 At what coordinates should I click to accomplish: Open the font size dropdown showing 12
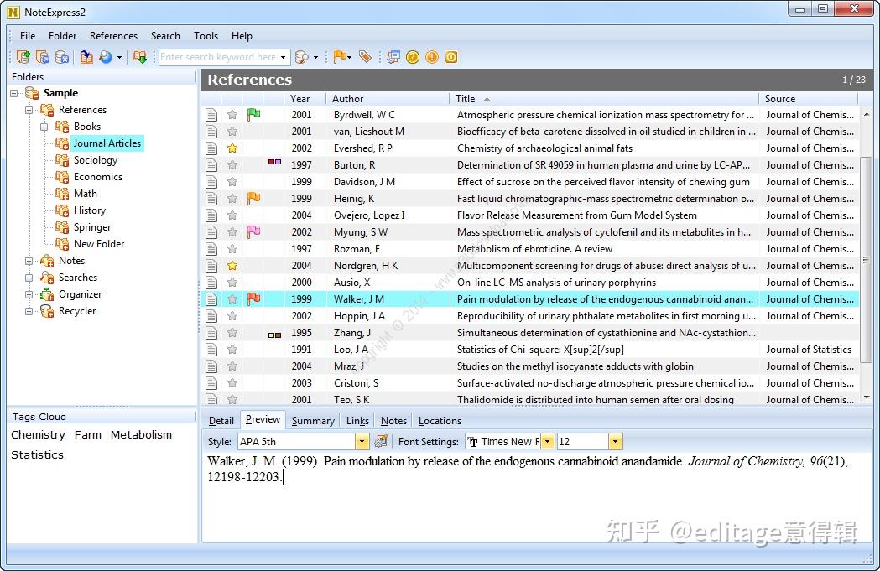coord(615,440)
